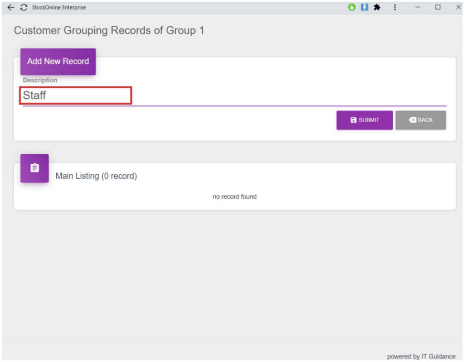Open the puzzle-piece extensions icon
This screenshot has height=362, width=464.
(x=377, y=7)
